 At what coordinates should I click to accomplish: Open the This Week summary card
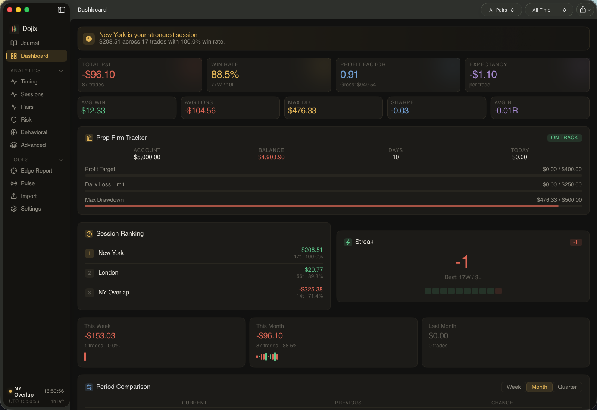pyautogui.click(x=161, y=342)
